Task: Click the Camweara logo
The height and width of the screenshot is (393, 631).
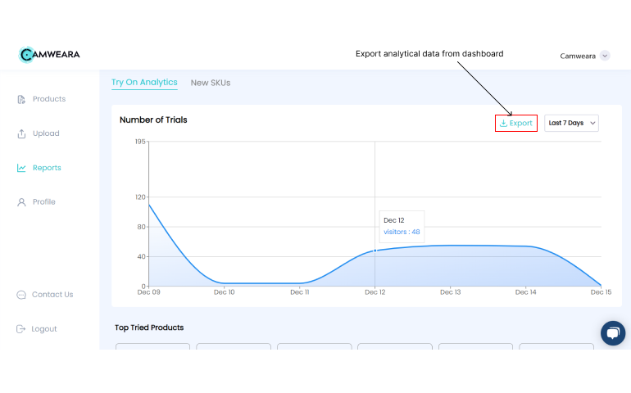Action: pos(49,55)
